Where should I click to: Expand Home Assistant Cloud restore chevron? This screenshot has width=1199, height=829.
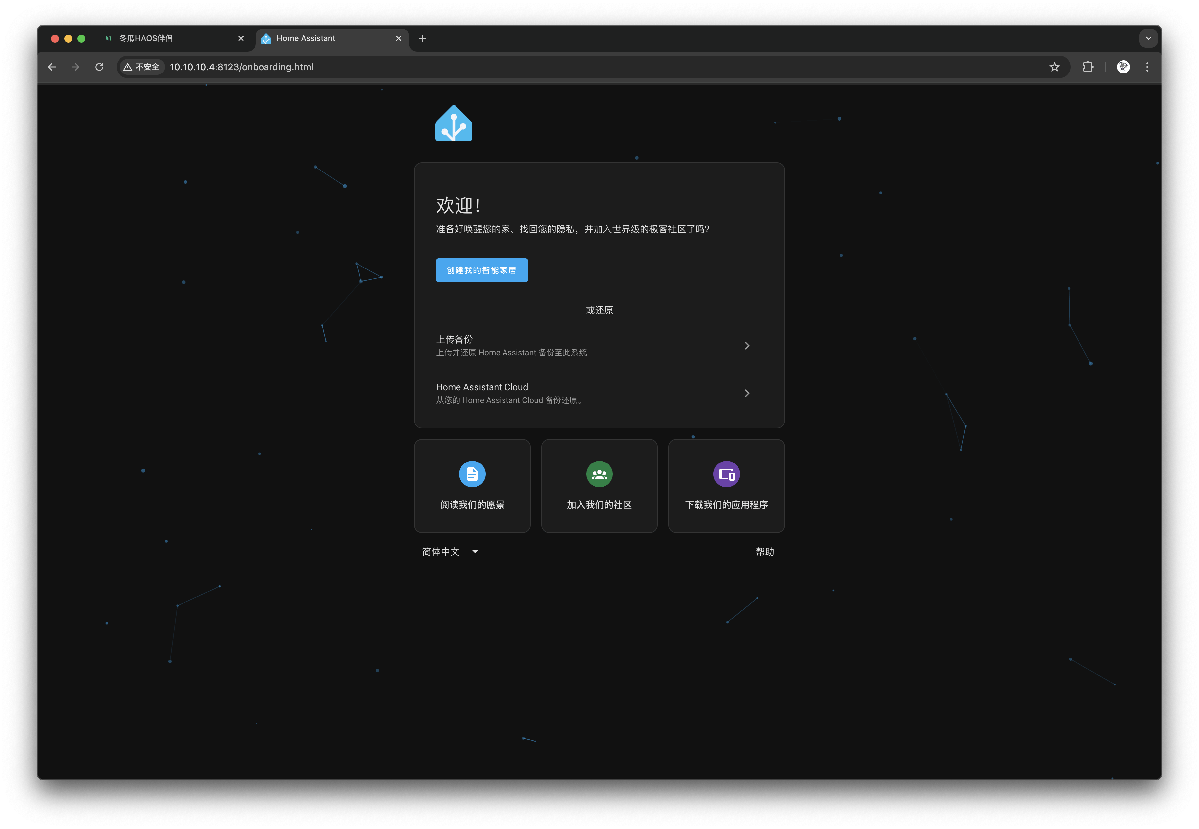click(x=747, y=393)
